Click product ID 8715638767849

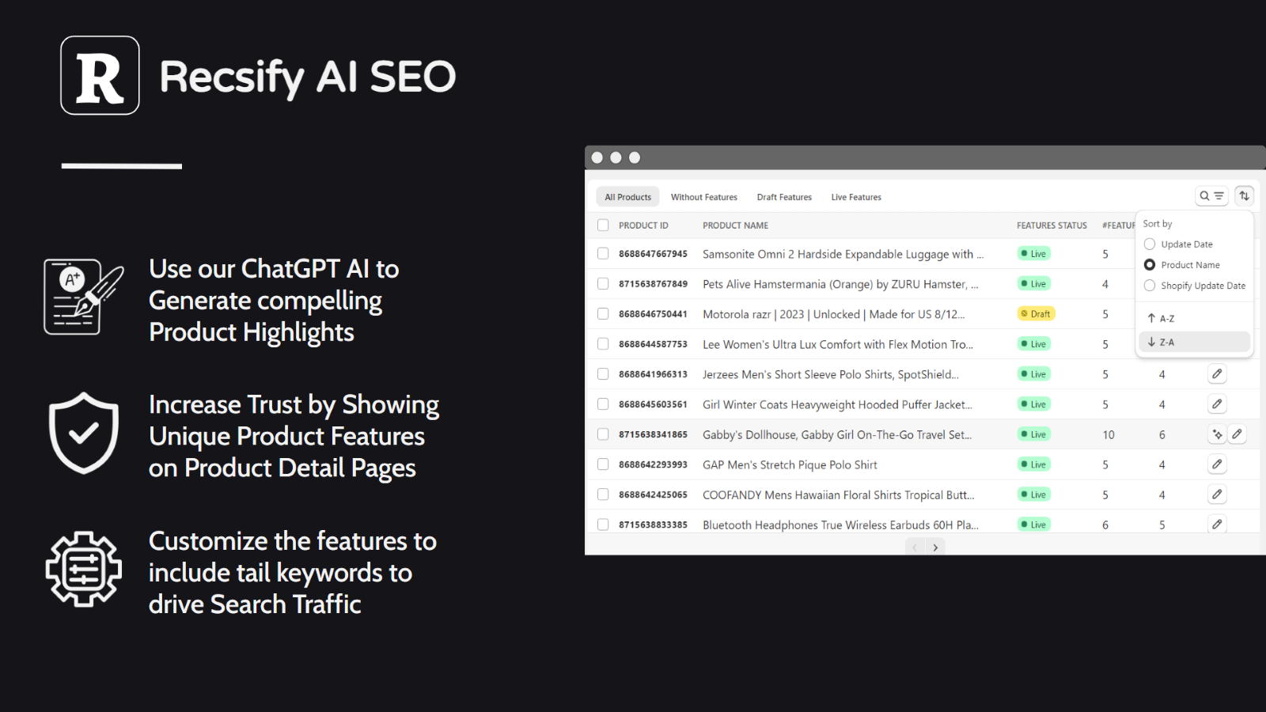653,284
